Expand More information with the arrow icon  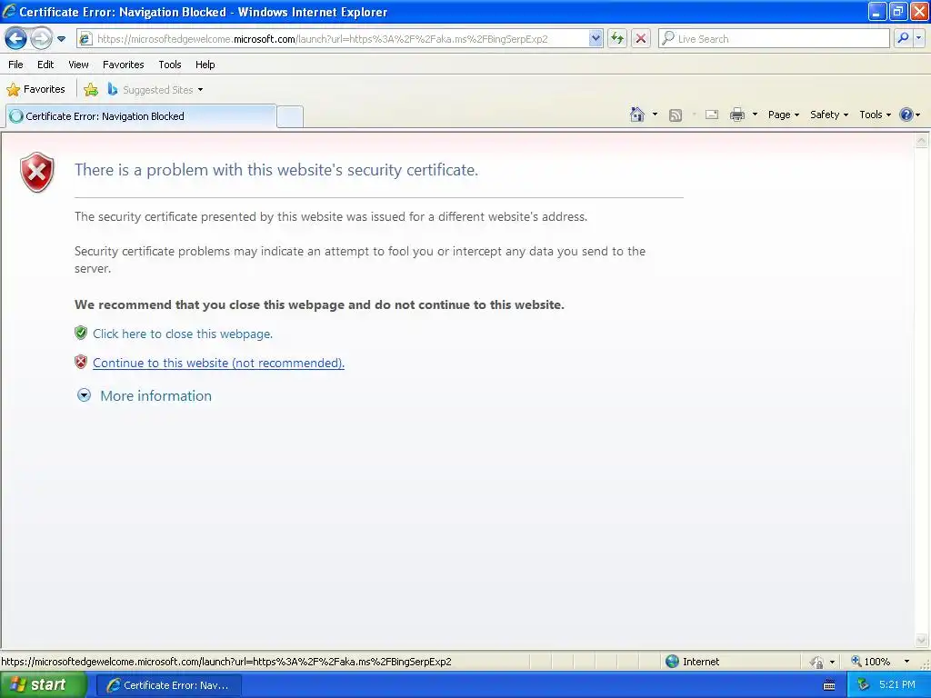click(85, 395)
